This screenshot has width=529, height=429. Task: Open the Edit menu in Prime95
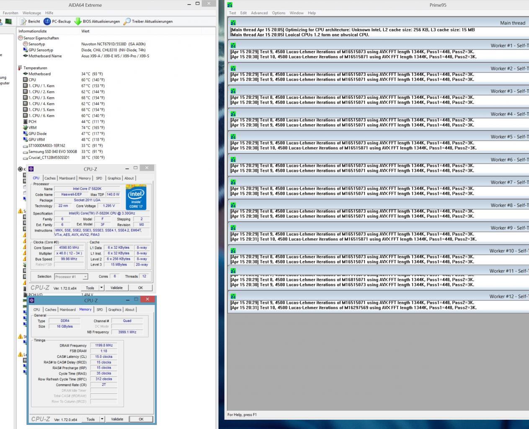pos(243,13)
